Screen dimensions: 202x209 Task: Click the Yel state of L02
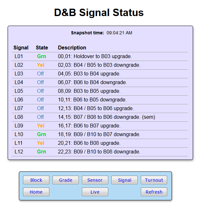point(41,65)
